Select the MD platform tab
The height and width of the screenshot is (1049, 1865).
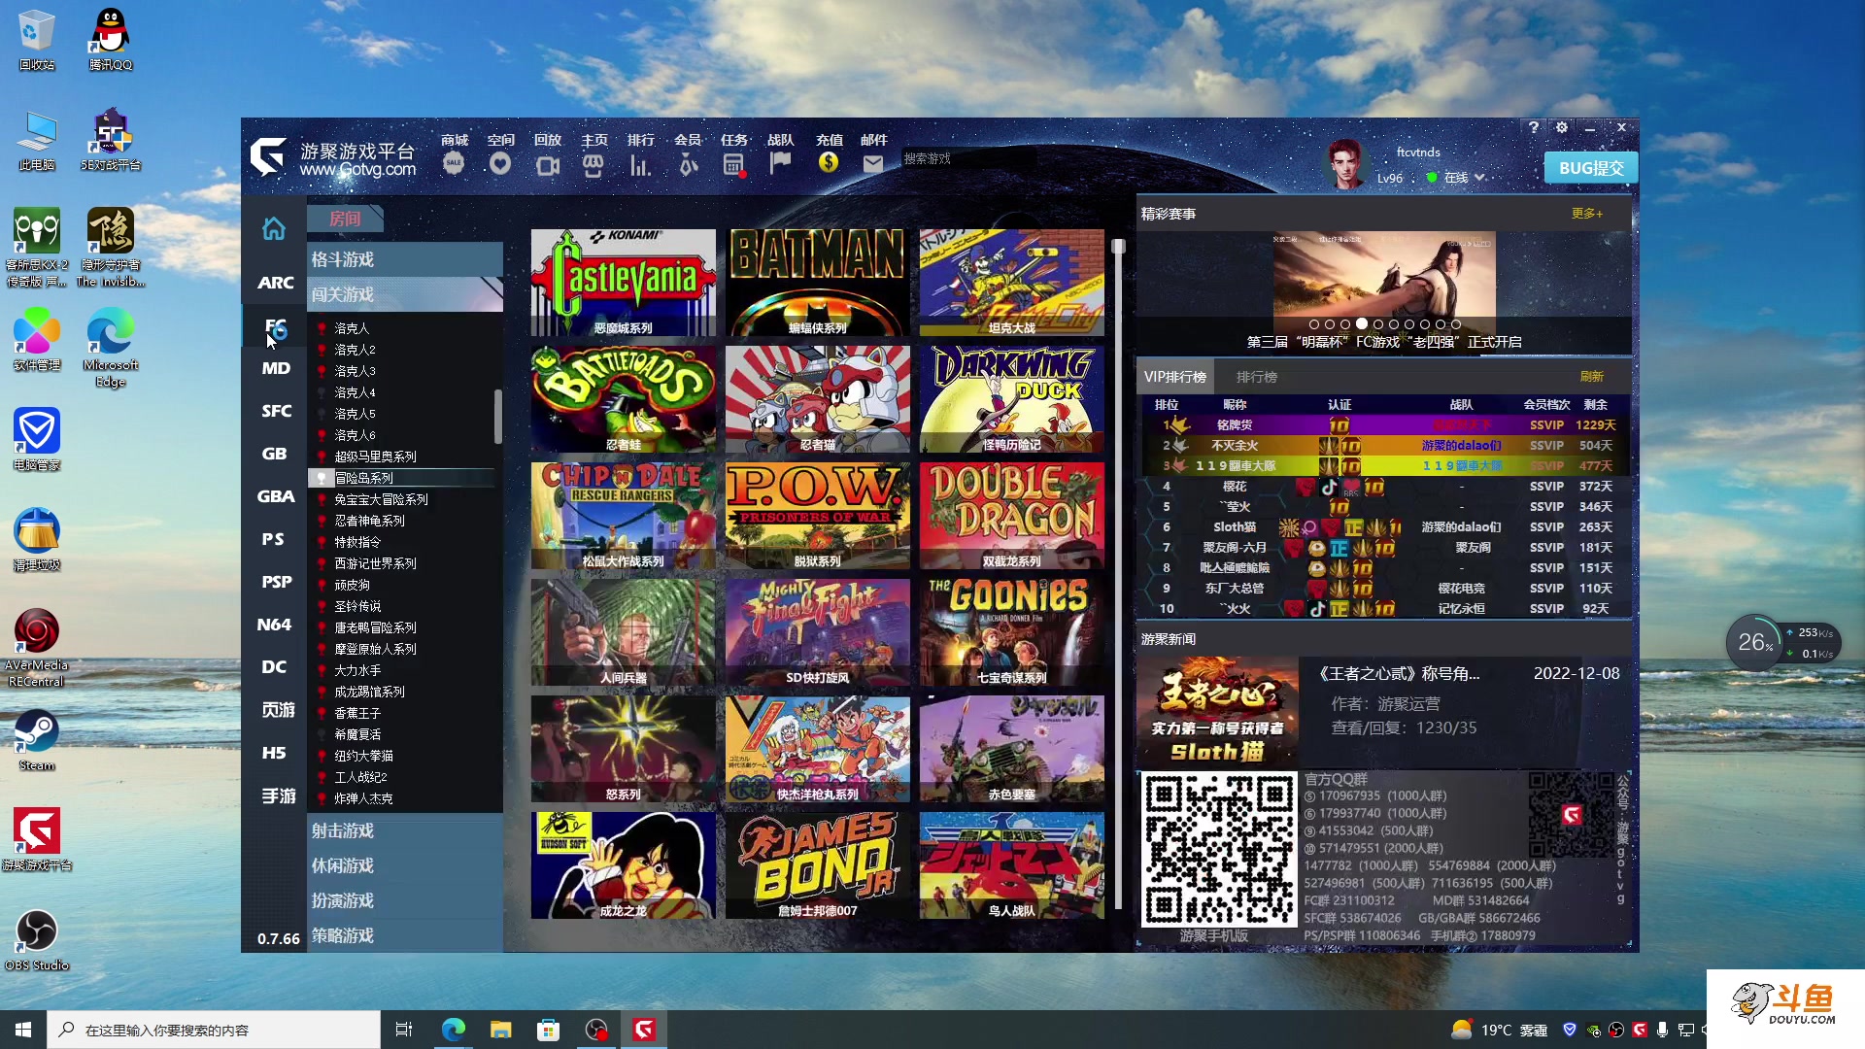tap(275, 368)
